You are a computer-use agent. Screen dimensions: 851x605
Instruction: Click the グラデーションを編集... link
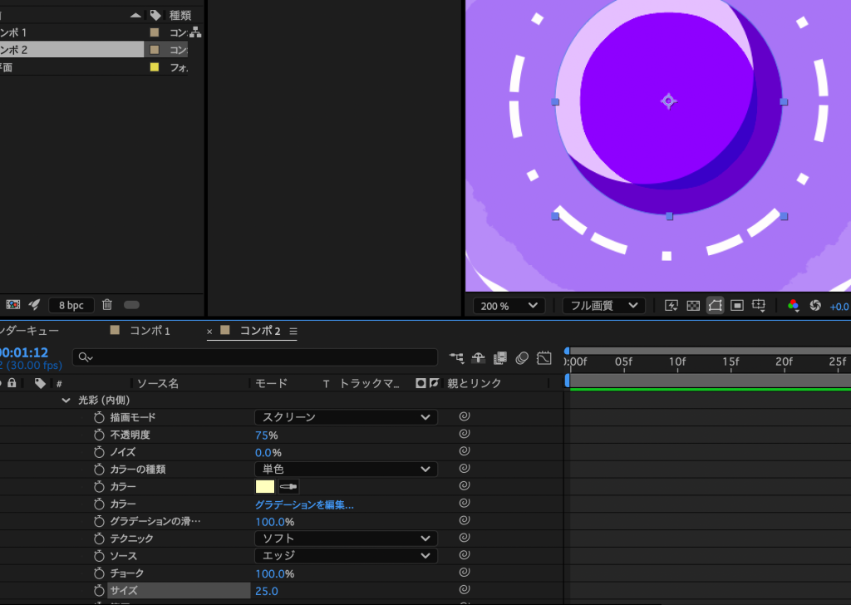tap(304, 504)
